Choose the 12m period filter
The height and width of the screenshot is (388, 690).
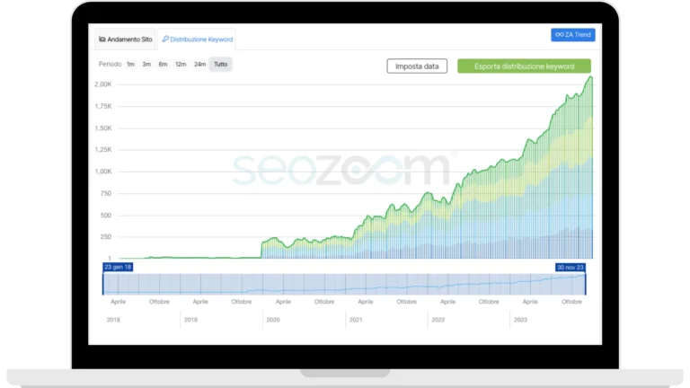tap(181, 65)
